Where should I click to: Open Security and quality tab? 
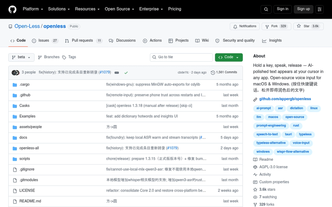(235, 40)
